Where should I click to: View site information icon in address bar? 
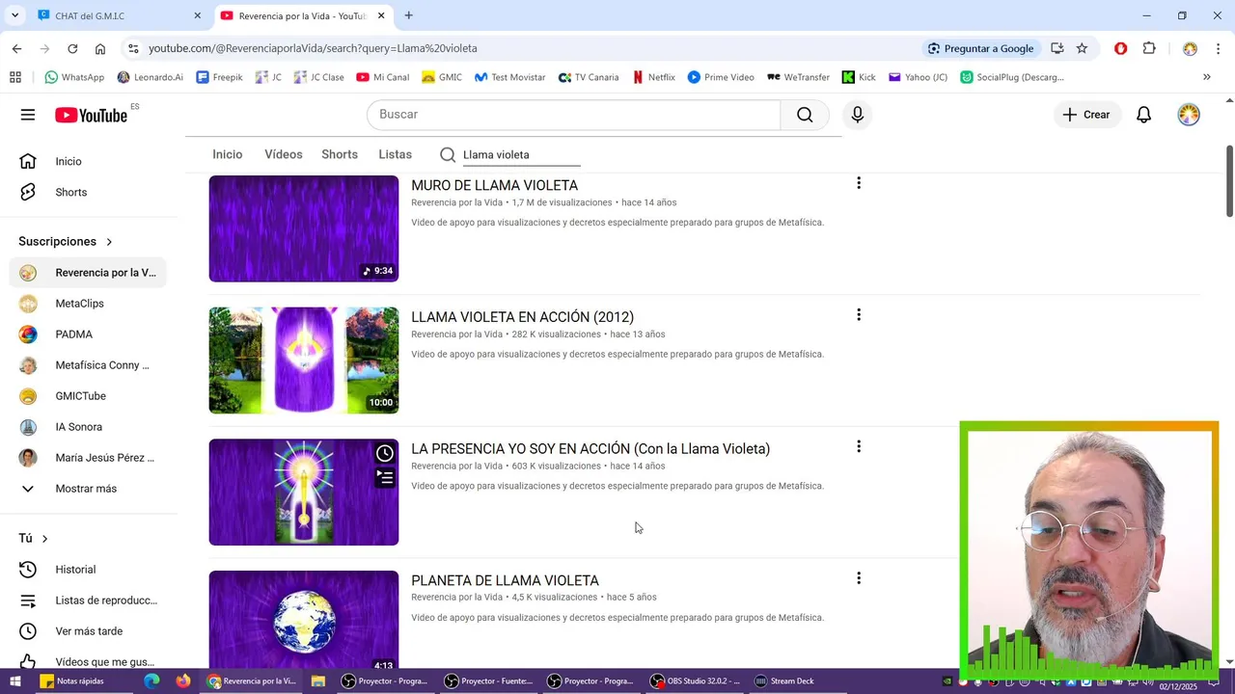tap(133, 48)
